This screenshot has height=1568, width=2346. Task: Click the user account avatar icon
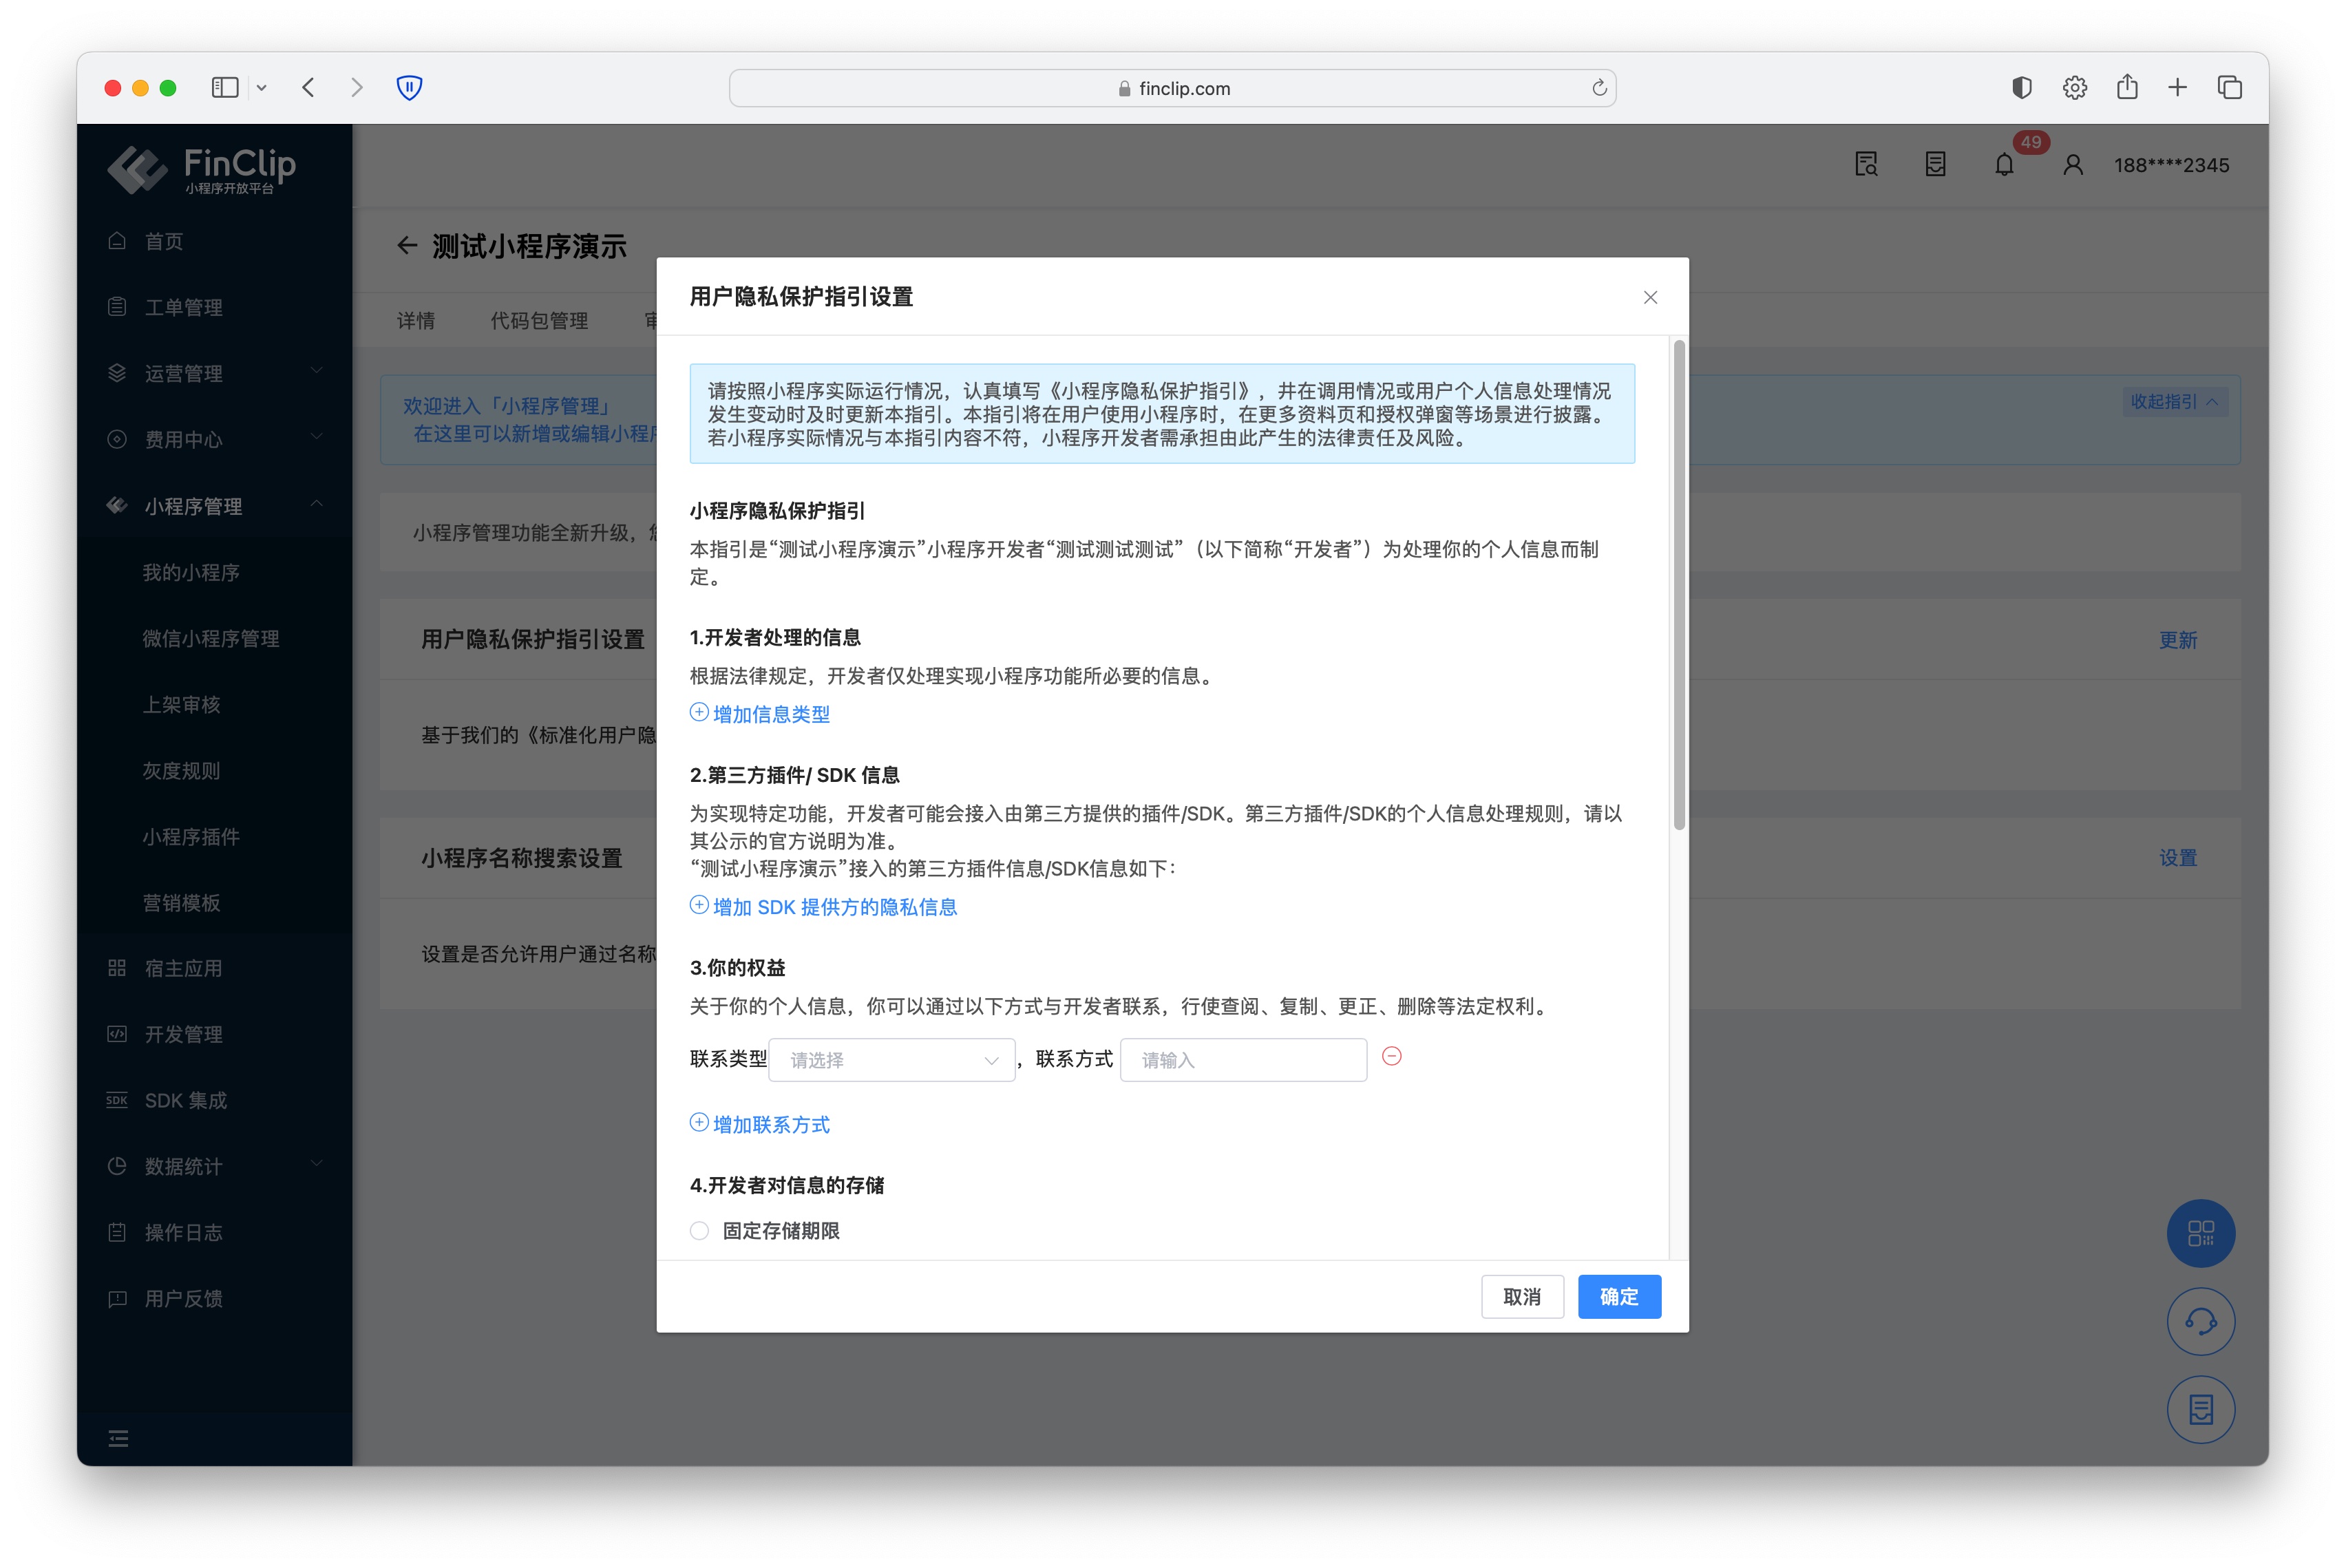click(x=2073, y=165)
